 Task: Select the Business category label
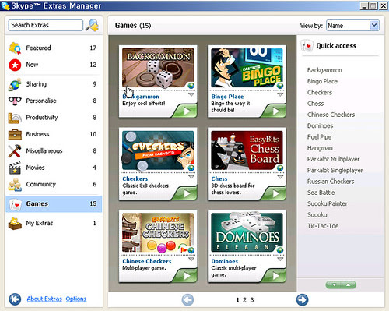pos(37,134)
